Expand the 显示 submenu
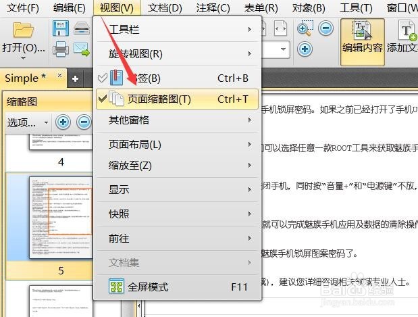This screenshot has width=418, height=317. click(x=178, y=190)
